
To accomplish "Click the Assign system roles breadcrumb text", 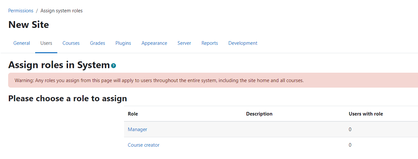I will tap(62, 11).
